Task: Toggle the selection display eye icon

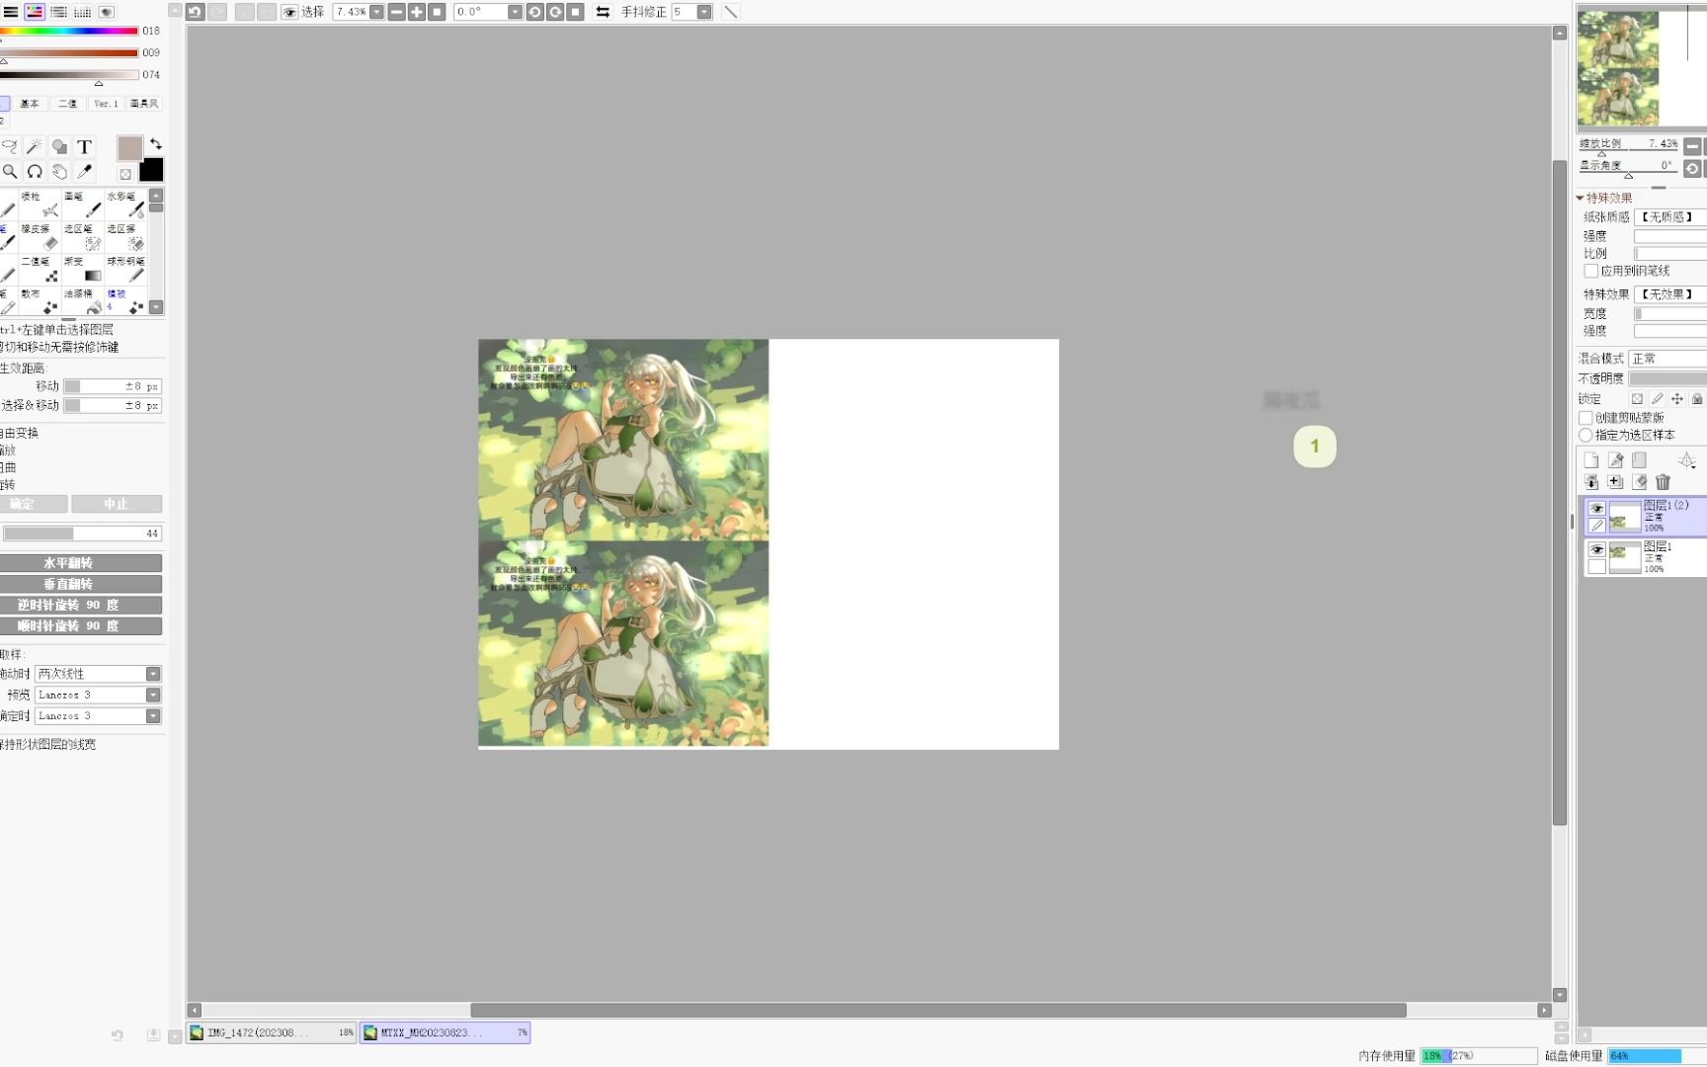Action: point(289,12)
